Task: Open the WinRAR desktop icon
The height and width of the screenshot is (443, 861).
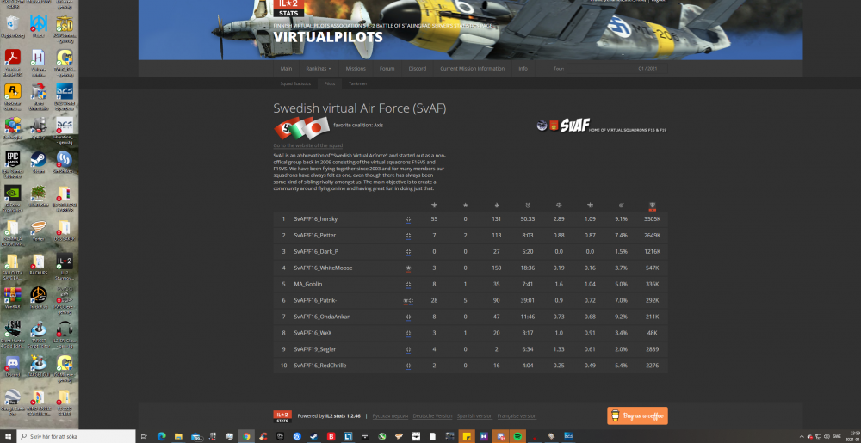Action: coord(12,298)
